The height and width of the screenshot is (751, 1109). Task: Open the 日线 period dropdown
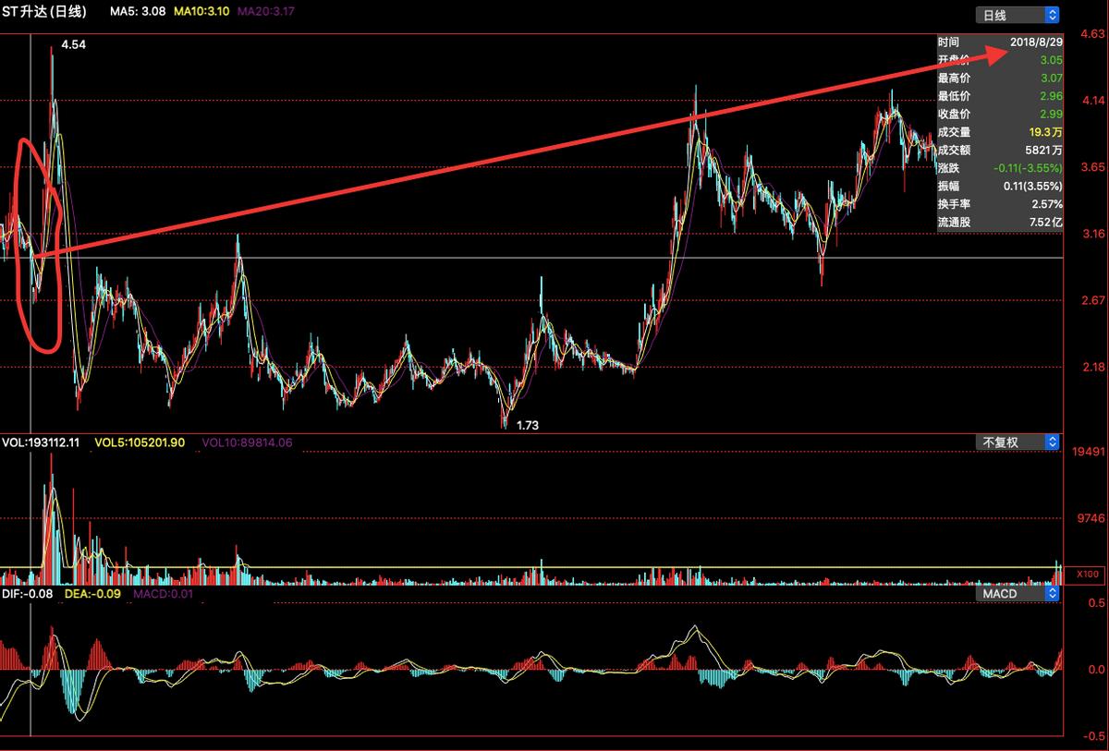point(1018,15)
